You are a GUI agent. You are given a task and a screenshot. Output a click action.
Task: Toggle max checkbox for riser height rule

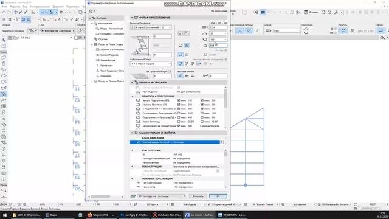point(202,100)
